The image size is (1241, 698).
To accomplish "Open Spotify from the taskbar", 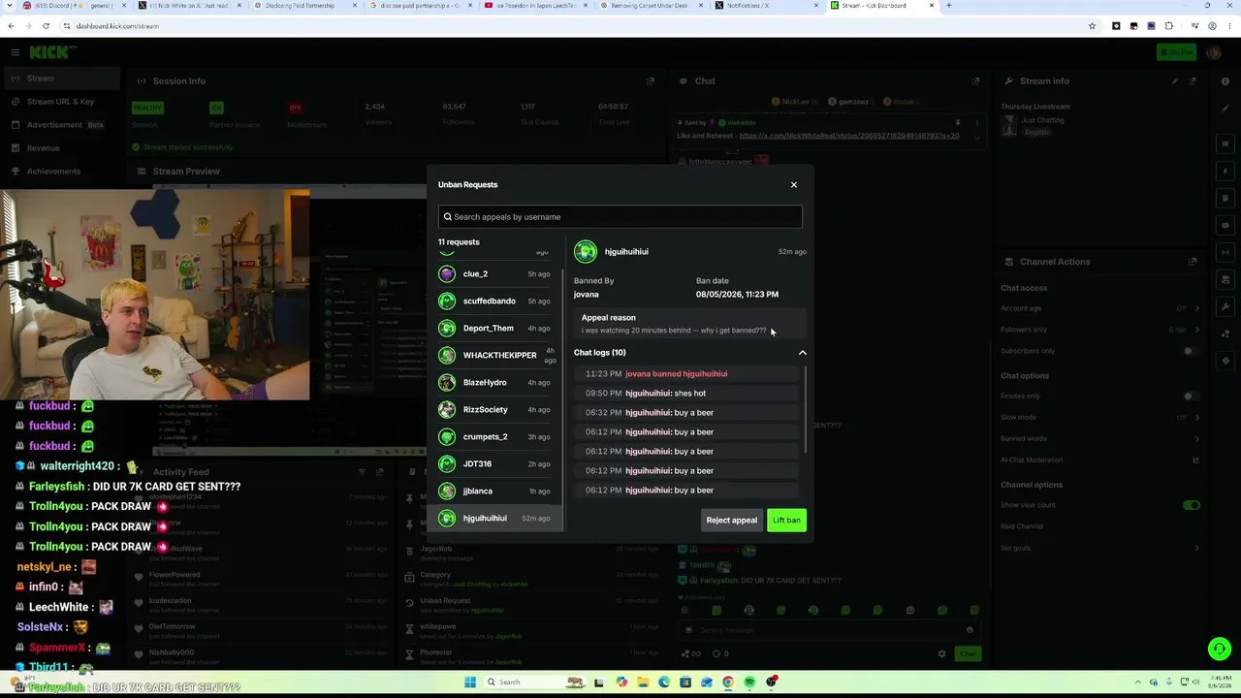I will click(749, 682).
